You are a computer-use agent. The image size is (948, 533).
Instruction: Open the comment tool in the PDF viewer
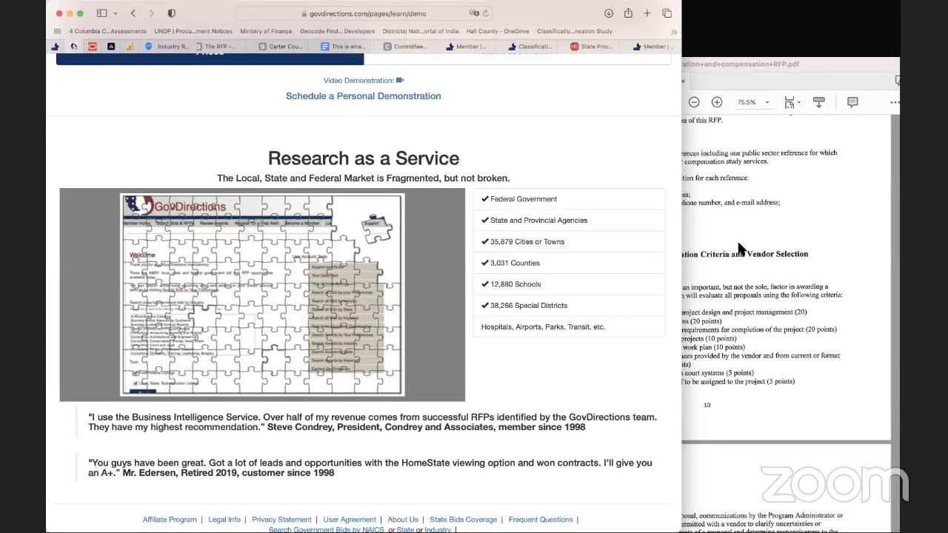(852, 102)
